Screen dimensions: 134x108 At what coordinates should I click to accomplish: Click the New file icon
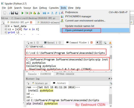5,13
